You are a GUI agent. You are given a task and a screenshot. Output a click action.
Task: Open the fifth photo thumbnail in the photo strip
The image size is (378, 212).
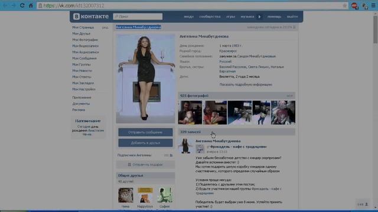coord(283,112)
